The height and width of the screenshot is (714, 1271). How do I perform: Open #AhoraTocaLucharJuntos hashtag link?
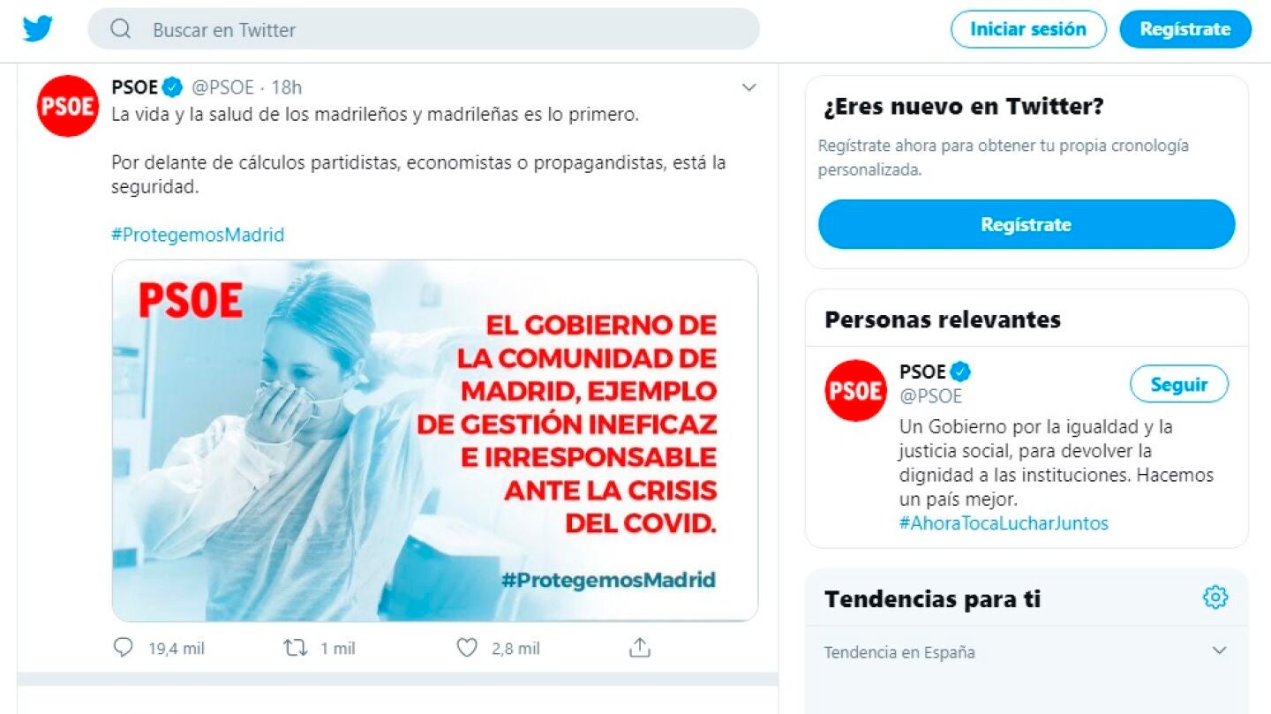(1004, 523)
